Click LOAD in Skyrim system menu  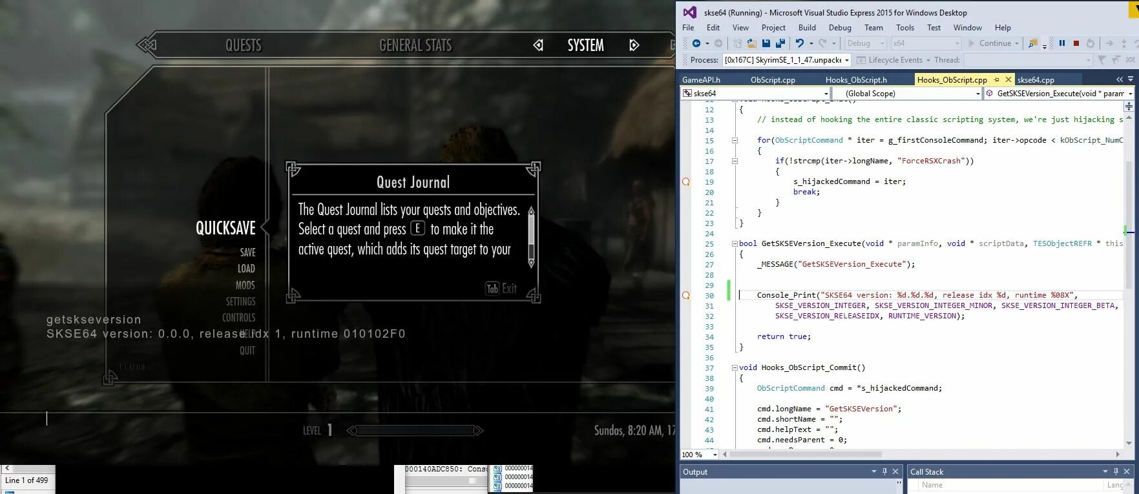coord(246,269)
